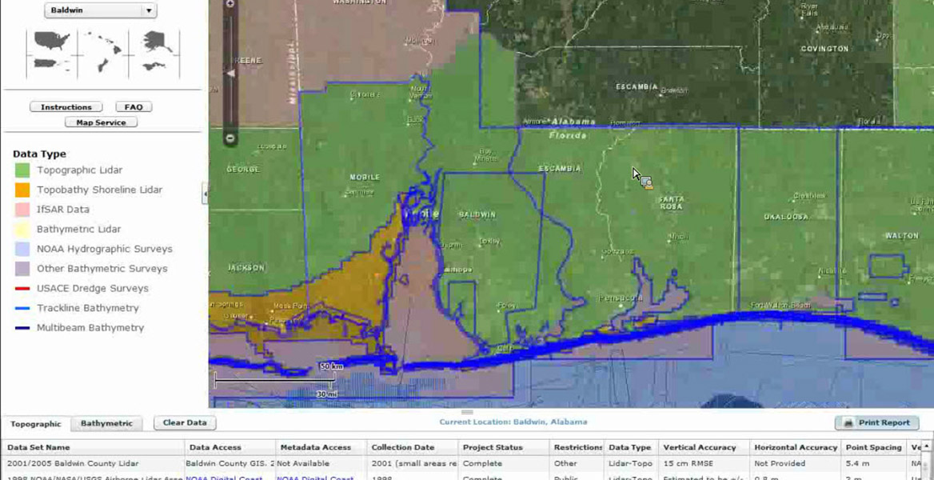This screenshot has width=934, height=480.
Task: Zoom in using the map plus button
Action: point(230,4)
